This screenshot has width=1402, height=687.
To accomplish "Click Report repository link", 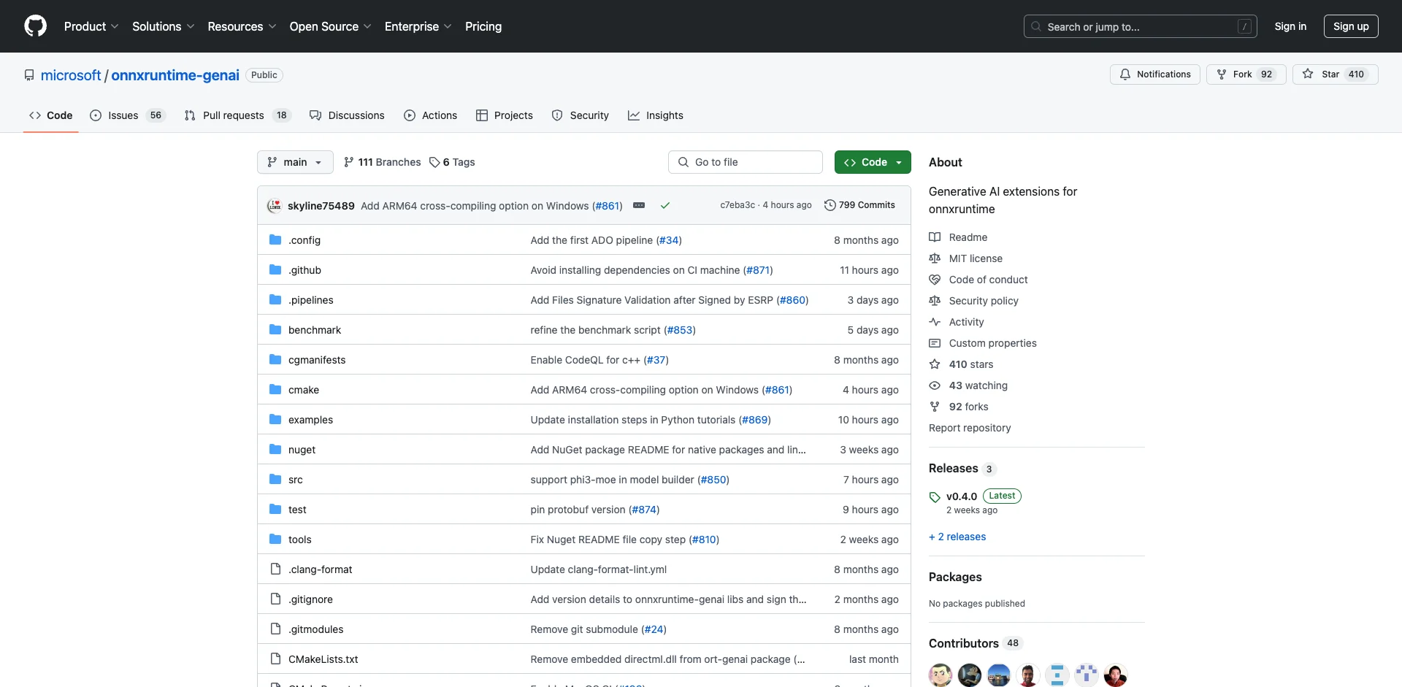I will click(x=970, y=428).
